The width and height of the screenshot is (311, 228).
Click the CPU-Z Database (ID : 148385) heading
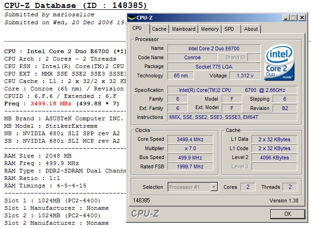pyautogui.click(x=76, y=5)
